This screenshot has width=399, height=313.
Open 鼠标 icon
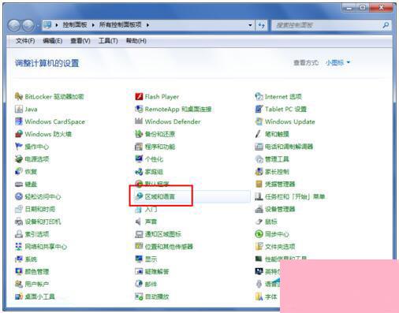[259, 222]
